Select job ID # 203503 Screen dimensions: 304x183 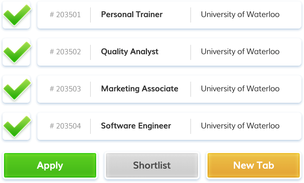point(65,89)
